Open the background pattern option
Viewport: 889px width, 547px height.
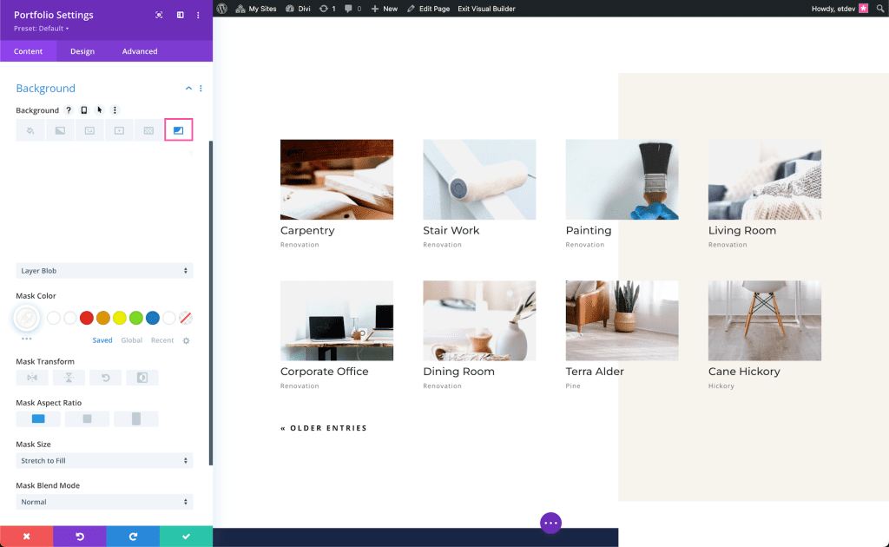(x=148, y=130)
